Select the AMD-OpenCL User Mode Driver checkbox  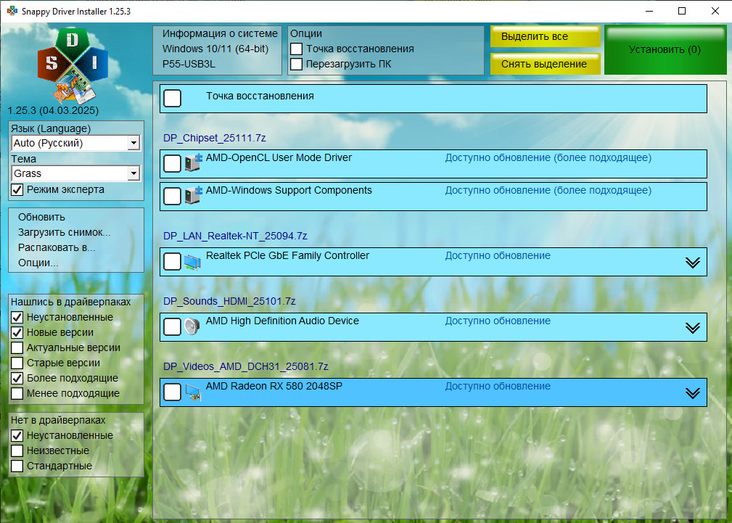tap(172, 163)
